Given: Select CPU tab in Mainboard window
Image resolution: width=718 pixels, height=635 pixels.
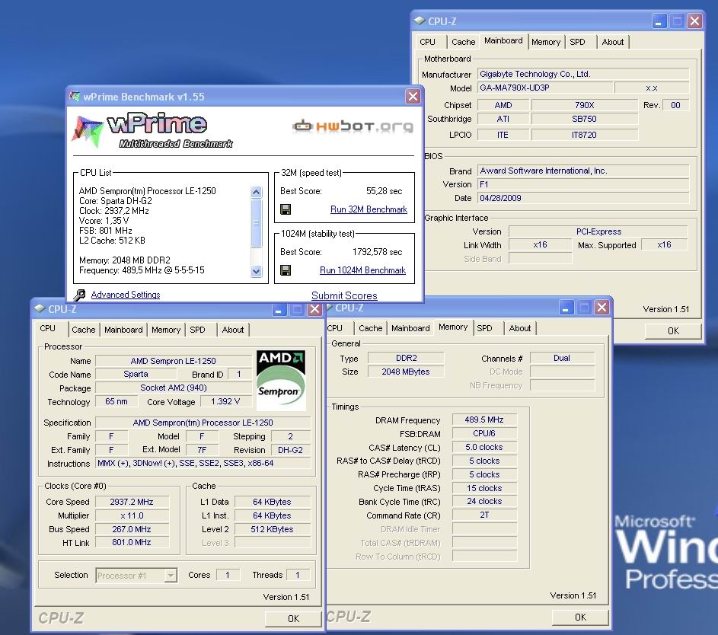Looking at the screenshot, I should click(x=427, y=42).
